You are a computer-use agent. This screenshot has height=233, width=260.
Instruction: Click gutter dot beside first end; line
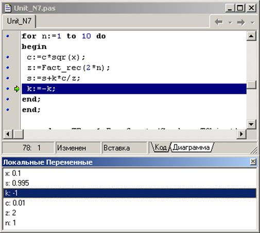(8, 99)
